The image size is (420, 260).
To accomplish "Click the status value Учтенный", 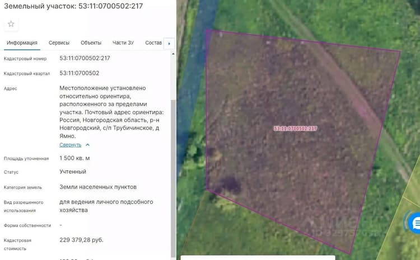I will [73, 172].
